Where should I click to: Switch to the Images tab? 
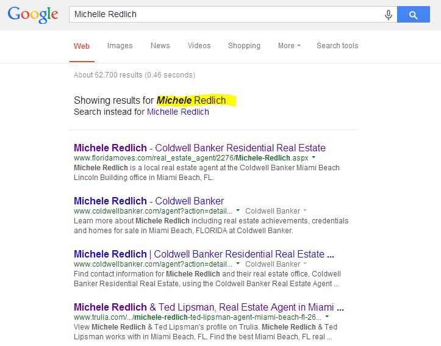[x=120, y=46]
